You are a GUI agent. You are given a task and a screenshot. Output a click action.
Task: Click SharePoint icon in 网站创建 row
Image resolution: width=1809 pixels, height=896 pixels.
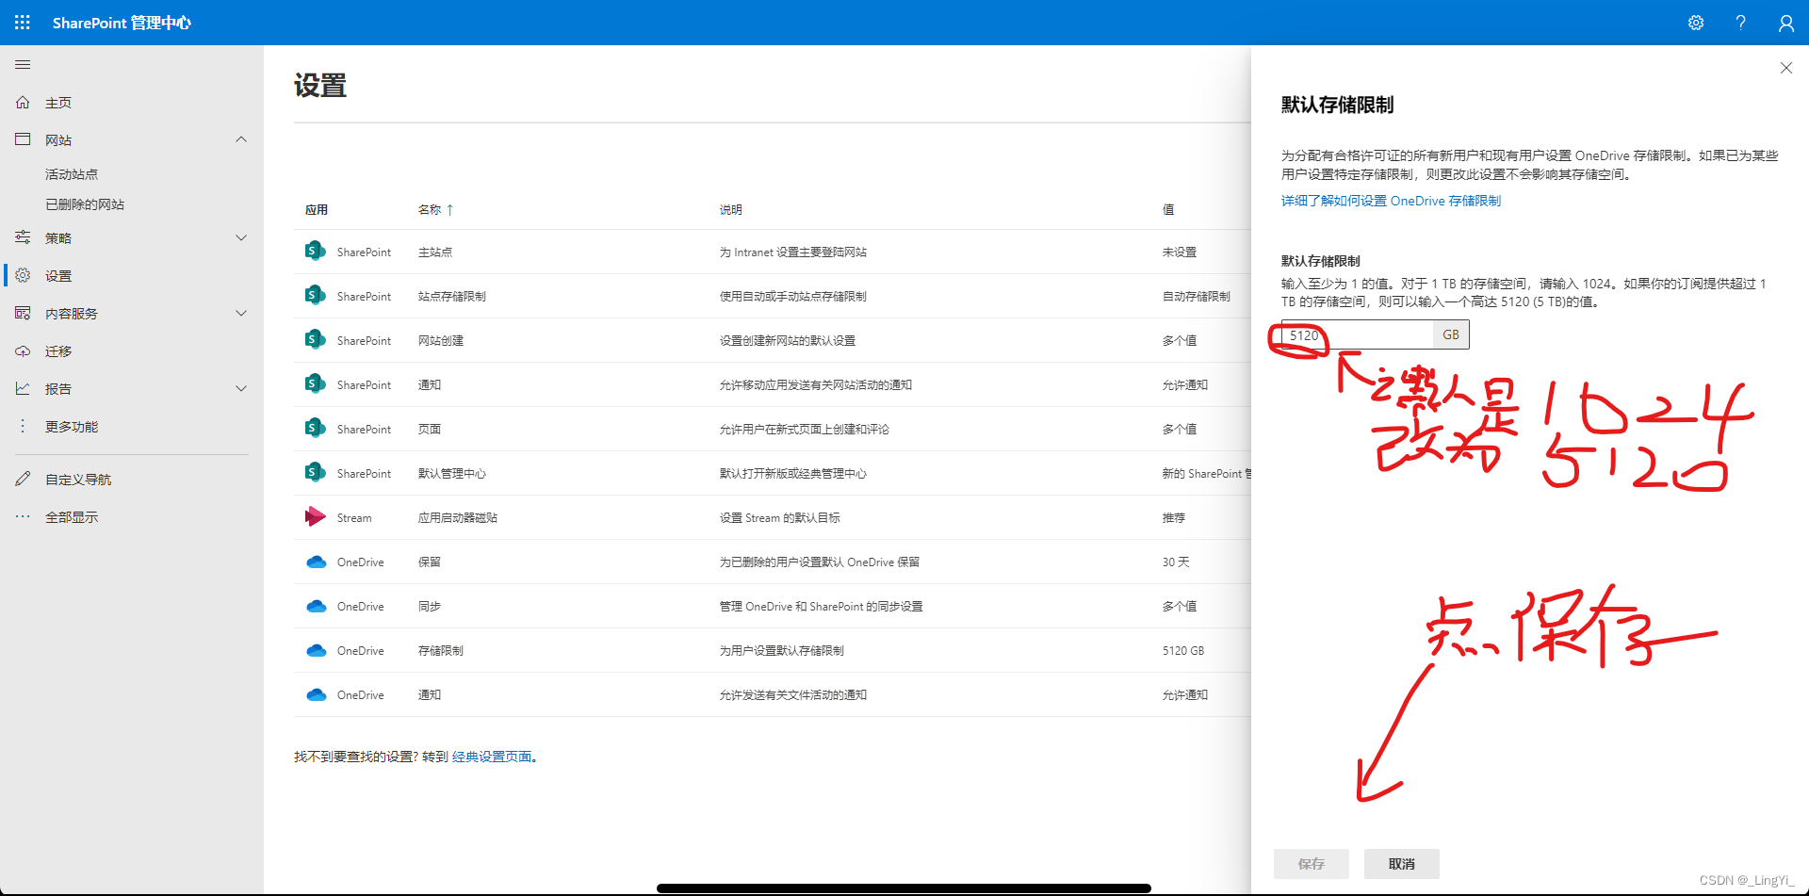click(x=316, y=340)
